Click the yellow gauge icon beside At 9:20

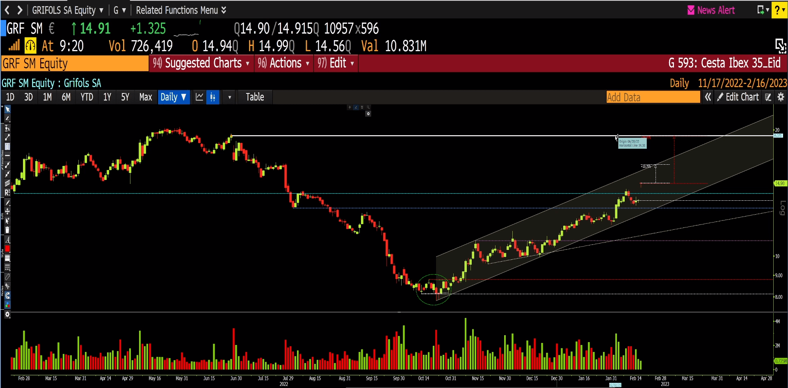(x=30, y=45)
